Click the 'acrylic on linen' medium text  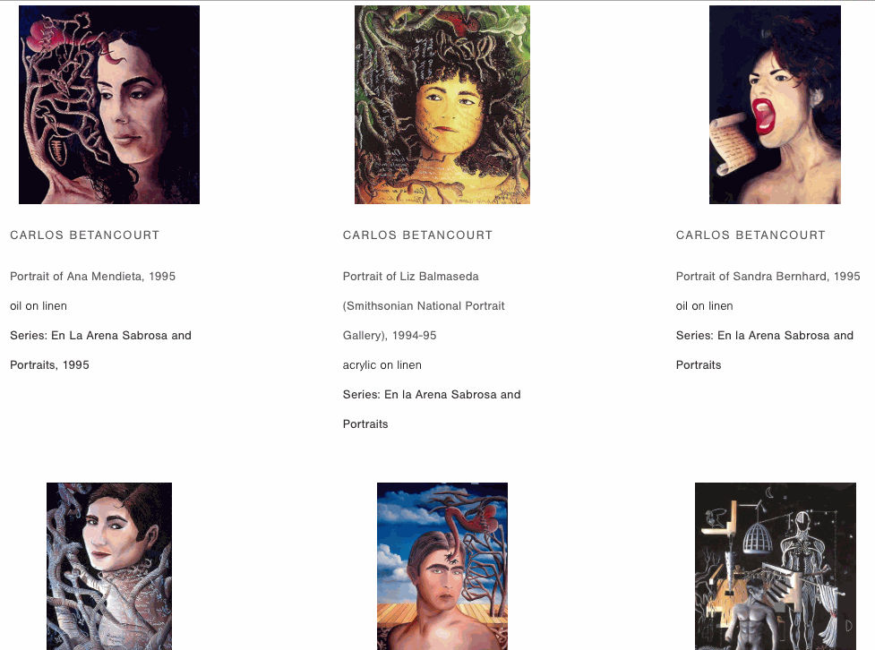point(382,365)
